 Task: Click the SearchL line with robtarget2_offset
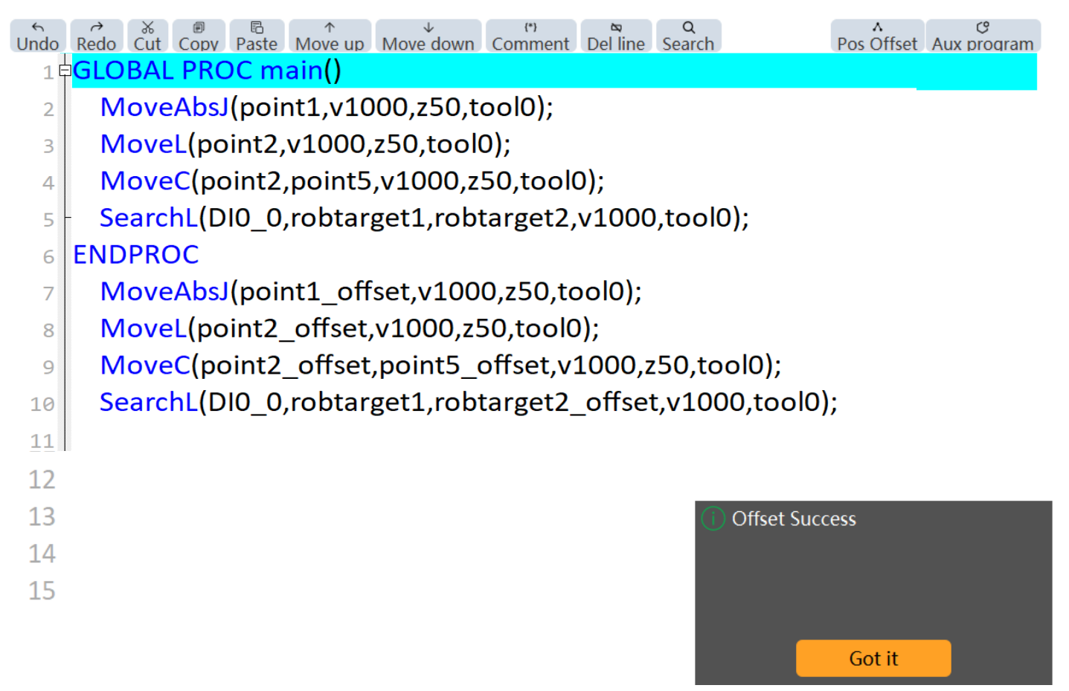click(469, 402)
